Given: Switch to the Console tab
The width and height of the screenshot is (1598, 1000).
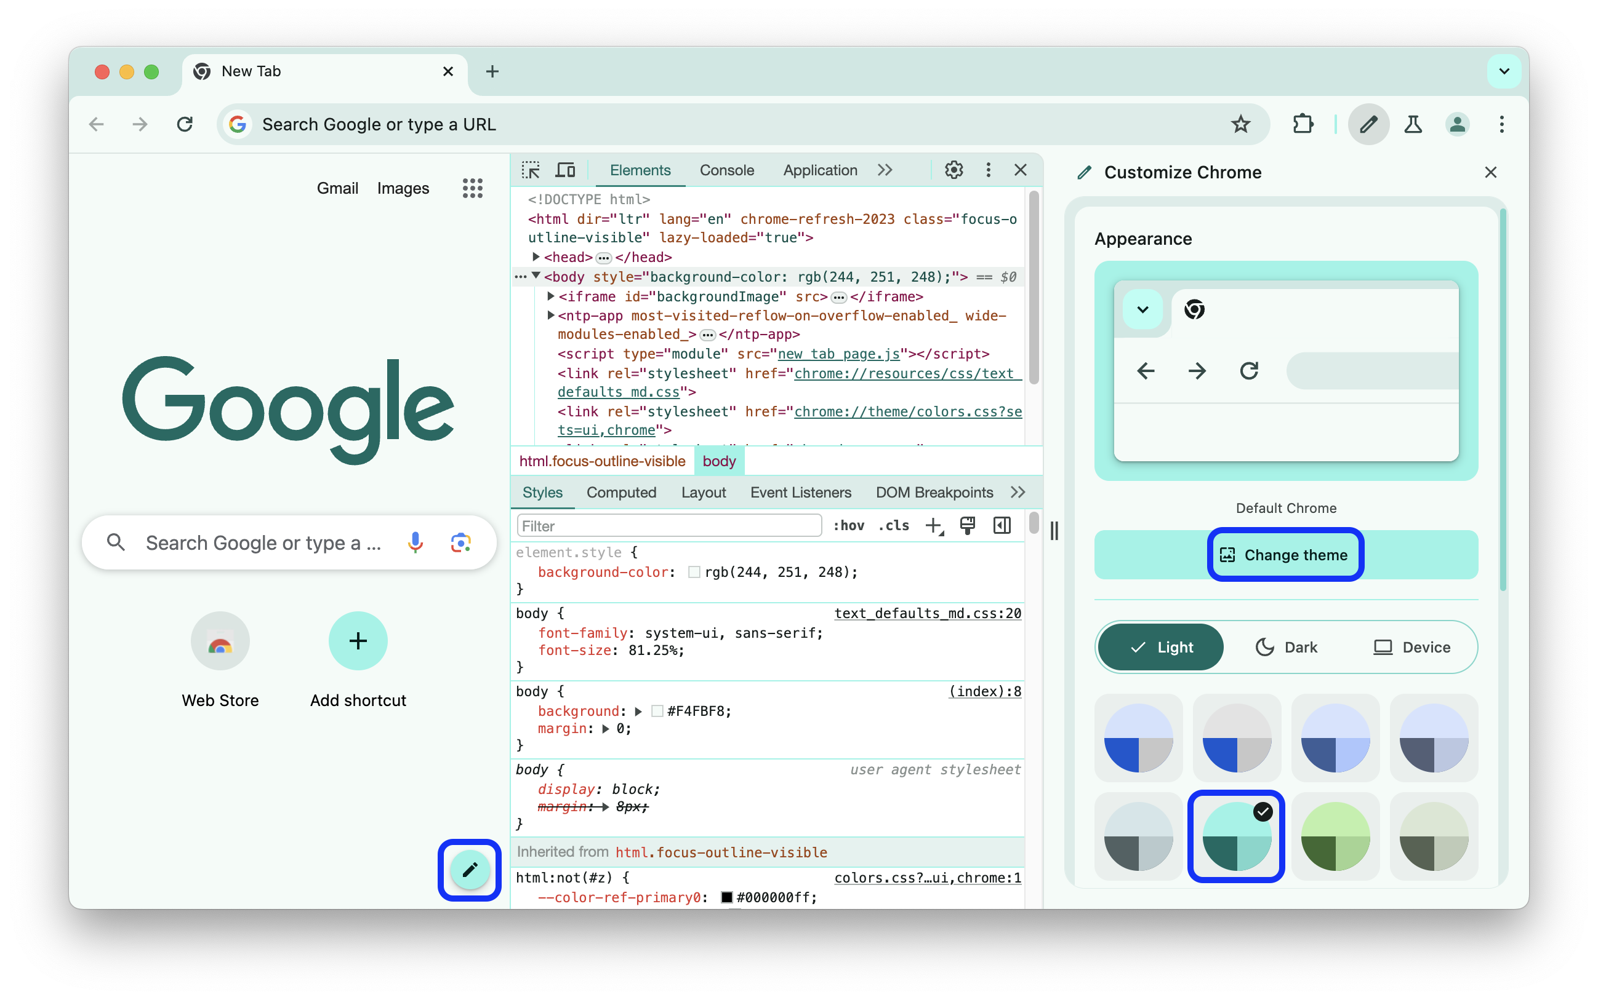Looking at the screenshot, I should pos(728,170).
